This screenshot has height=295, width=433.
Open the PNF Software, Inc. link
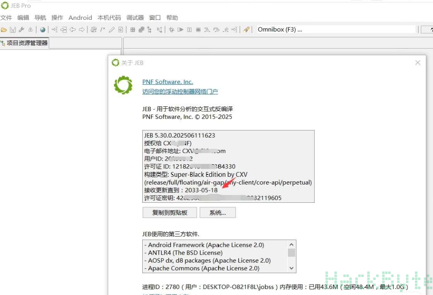click(x=168, y=82)
